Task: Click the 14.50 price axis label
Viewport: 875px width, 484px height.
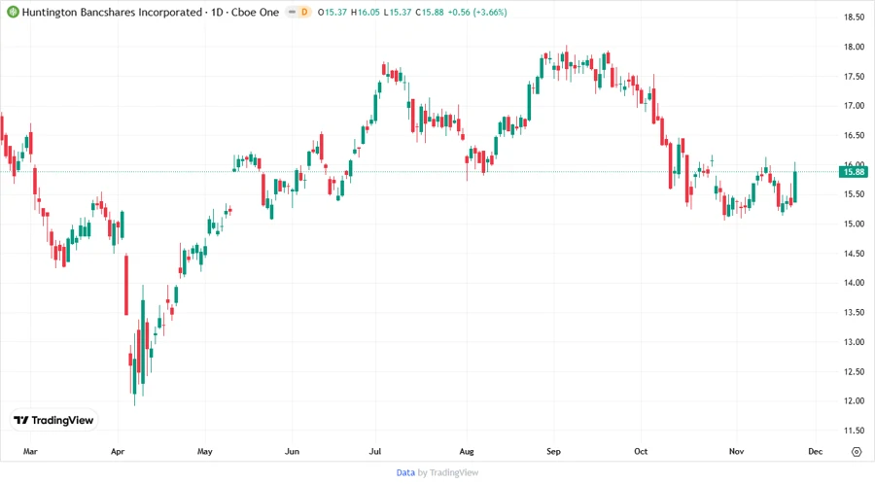Action: [x=854, y=253]
